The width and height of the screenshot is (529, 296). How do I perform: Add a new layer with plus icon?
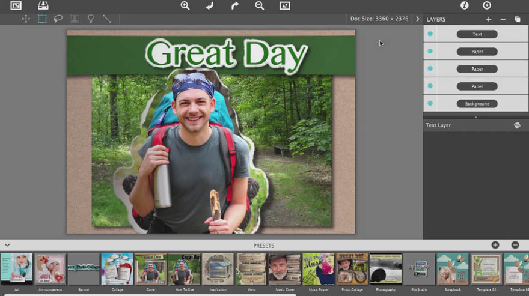[488, 19]
